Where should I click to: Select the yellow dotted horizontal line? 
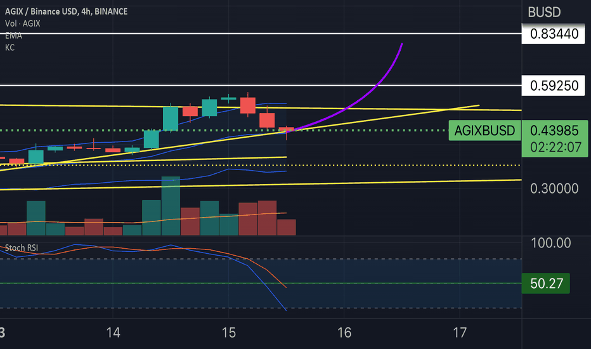[x=261, y=165]
